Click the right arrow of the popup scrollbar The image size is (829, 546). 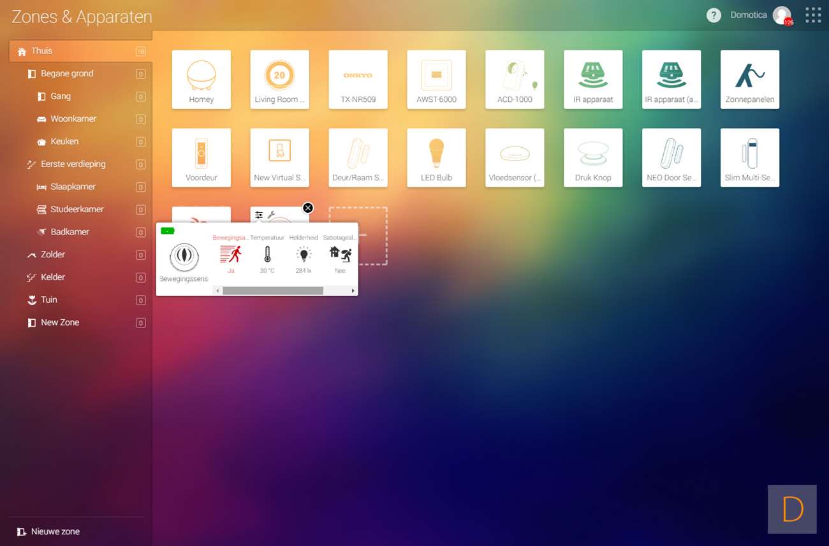pyautogui.click(x=353, y=291)
